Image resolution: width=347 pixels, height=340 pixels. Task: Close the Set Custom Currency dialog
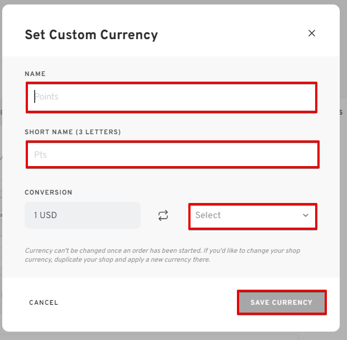(312, 33)
